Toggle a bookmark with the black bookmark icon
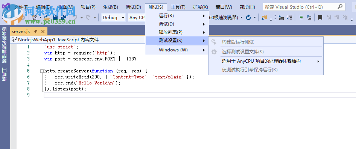The width and height of the screenshot is (356, 149). pyautogui.click(x=320, y=17)
